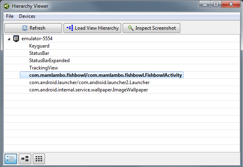Viewport: 243px width, 167px height.
Task: Click the Hierarchy Viewer app icon
Action: tap(6, 6)
